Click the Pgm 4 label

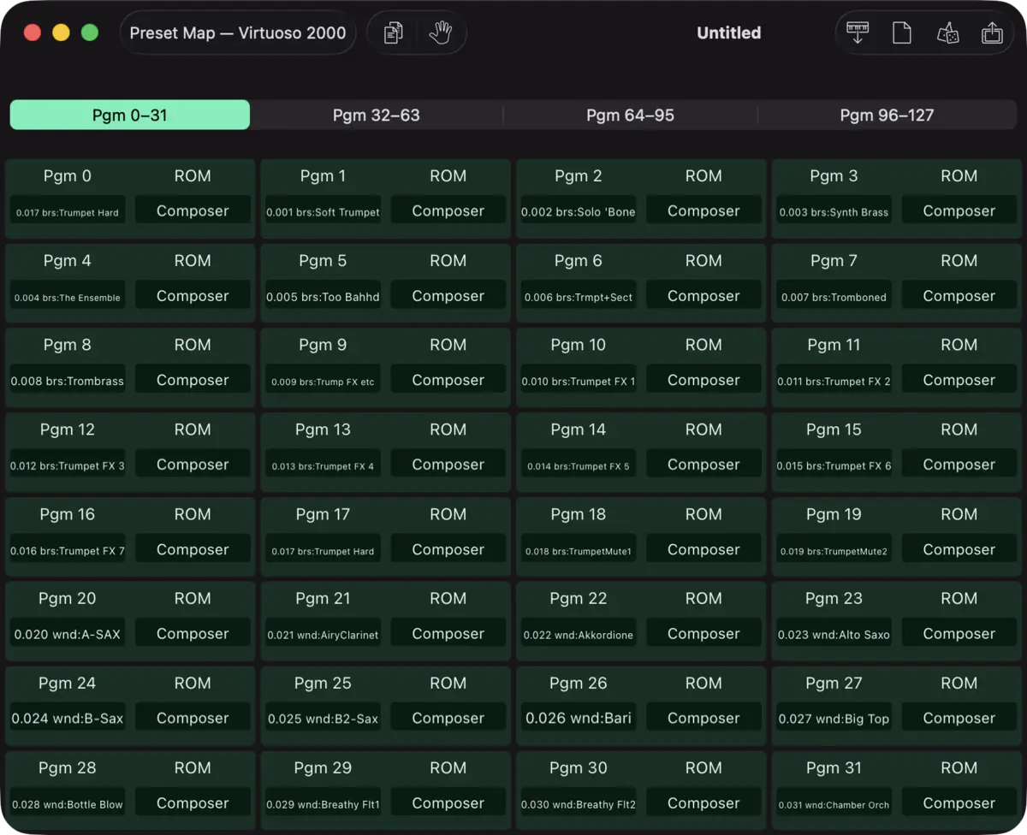68,260
